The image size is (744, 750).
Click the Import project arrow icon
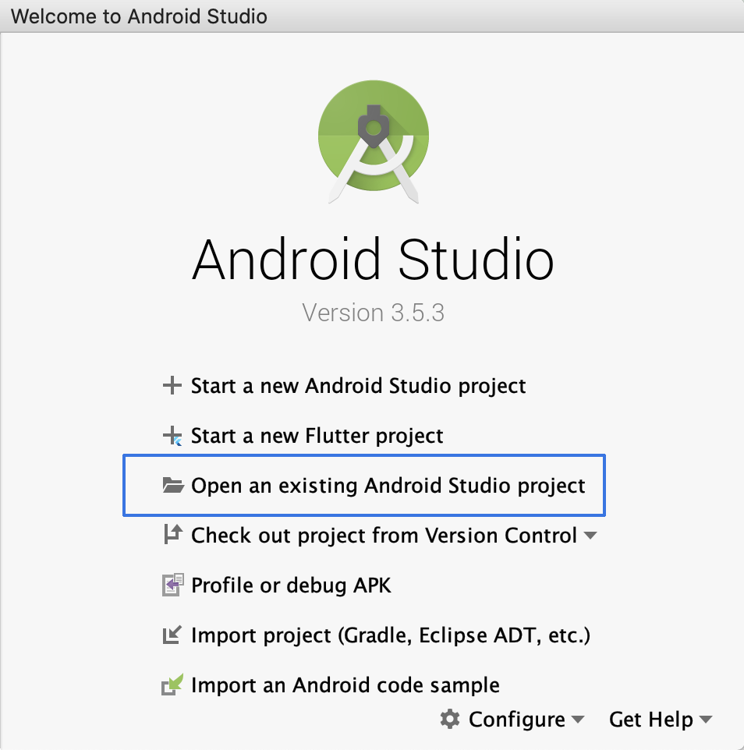172,635
